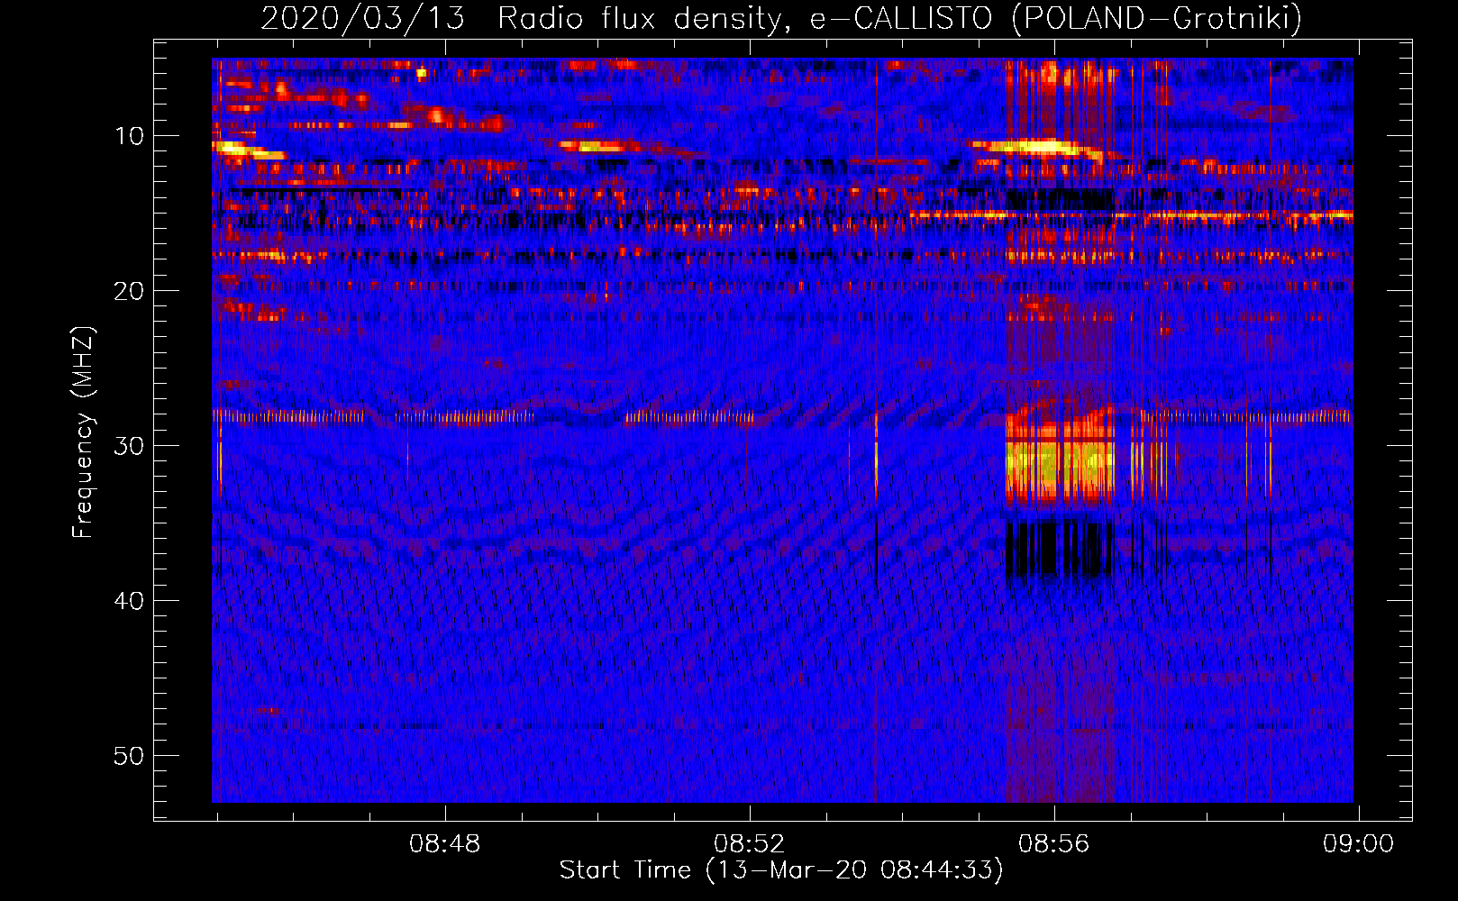Click the 50 MHz frequency tick label
This screenshot has height=901, width=1458.
129,756
